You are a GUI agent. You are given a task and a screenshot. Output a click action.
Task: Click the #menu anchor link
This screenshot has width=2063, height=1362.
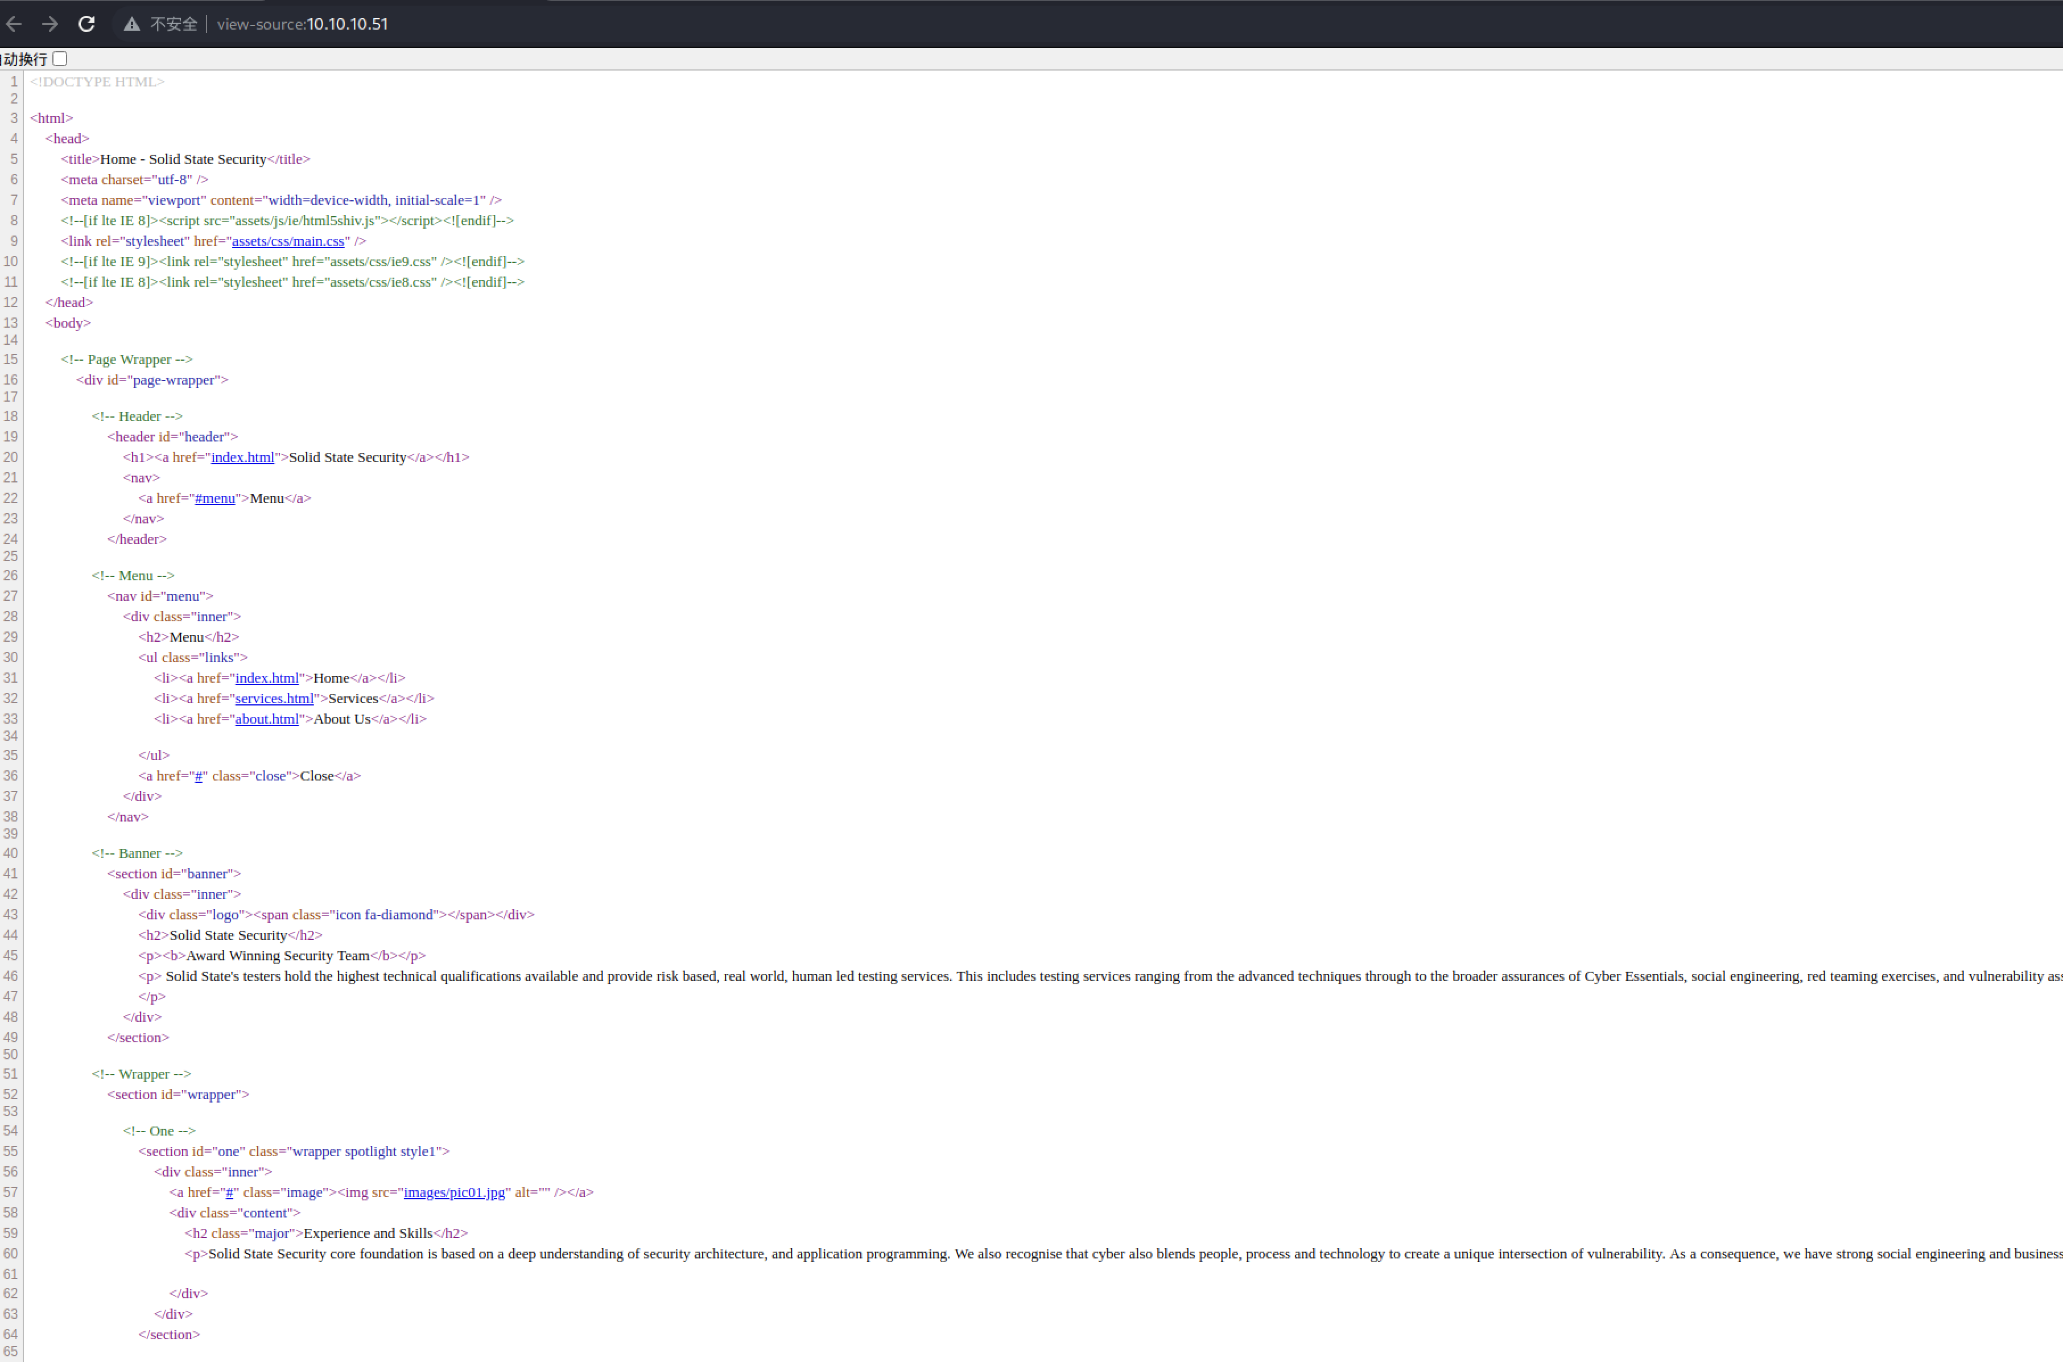tap(214, 498)
